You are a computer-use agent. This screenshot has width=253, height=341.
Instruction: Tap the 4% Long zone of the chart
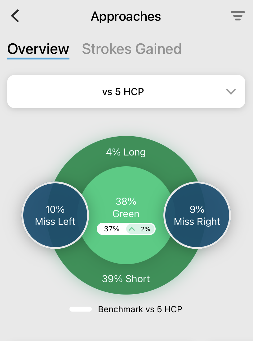tap(126, 152)
